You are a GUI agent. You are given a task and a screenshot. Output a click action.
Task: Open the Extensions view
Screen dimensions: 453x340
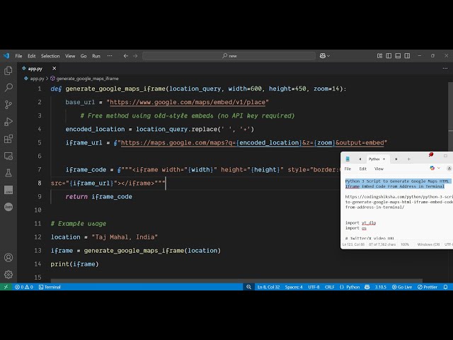(x=8, y=139)
